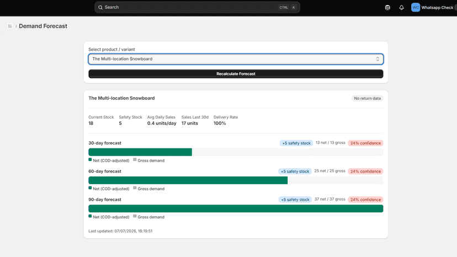Screen dimensions: 457x257
Task: Focus the top Search field
Action: pos(197,7)
